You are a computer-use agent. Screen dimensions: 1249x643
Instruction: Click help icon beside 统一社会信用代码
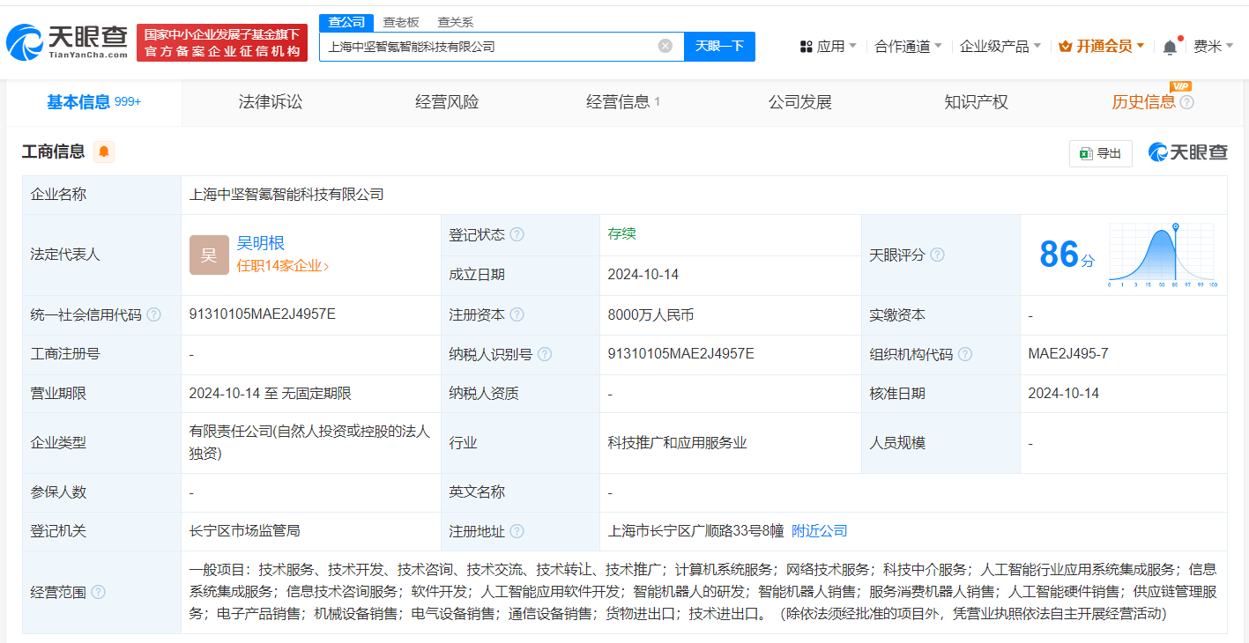coord(154,315)
